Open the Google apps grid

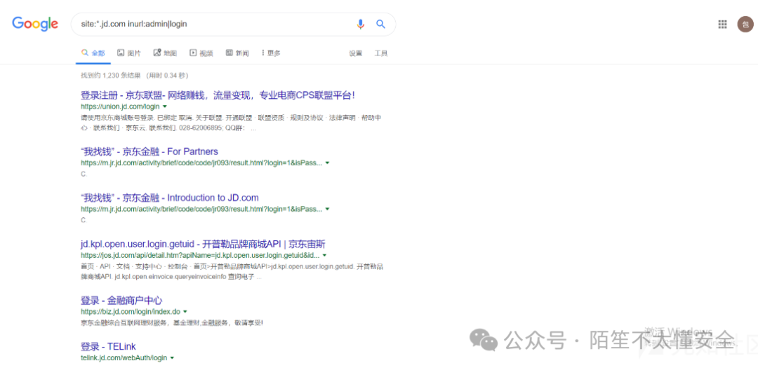pyautogui.click(x=722, y=24)
